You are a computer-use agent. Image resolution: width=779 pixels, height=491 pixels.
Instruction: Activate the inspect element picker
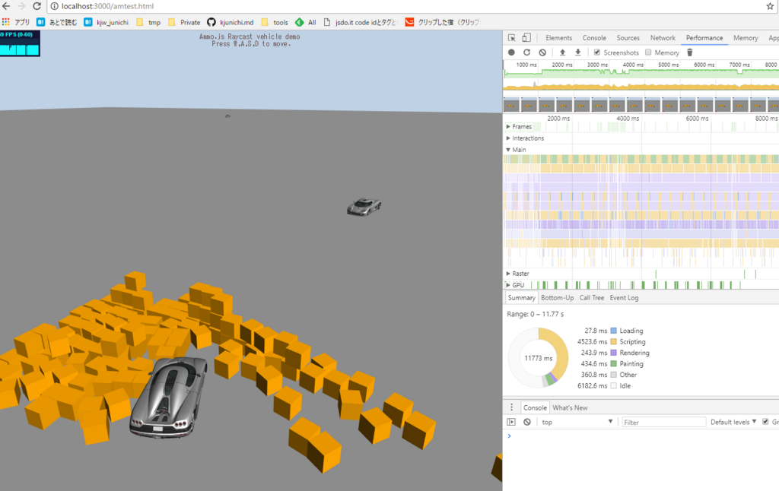pos(512,38)
